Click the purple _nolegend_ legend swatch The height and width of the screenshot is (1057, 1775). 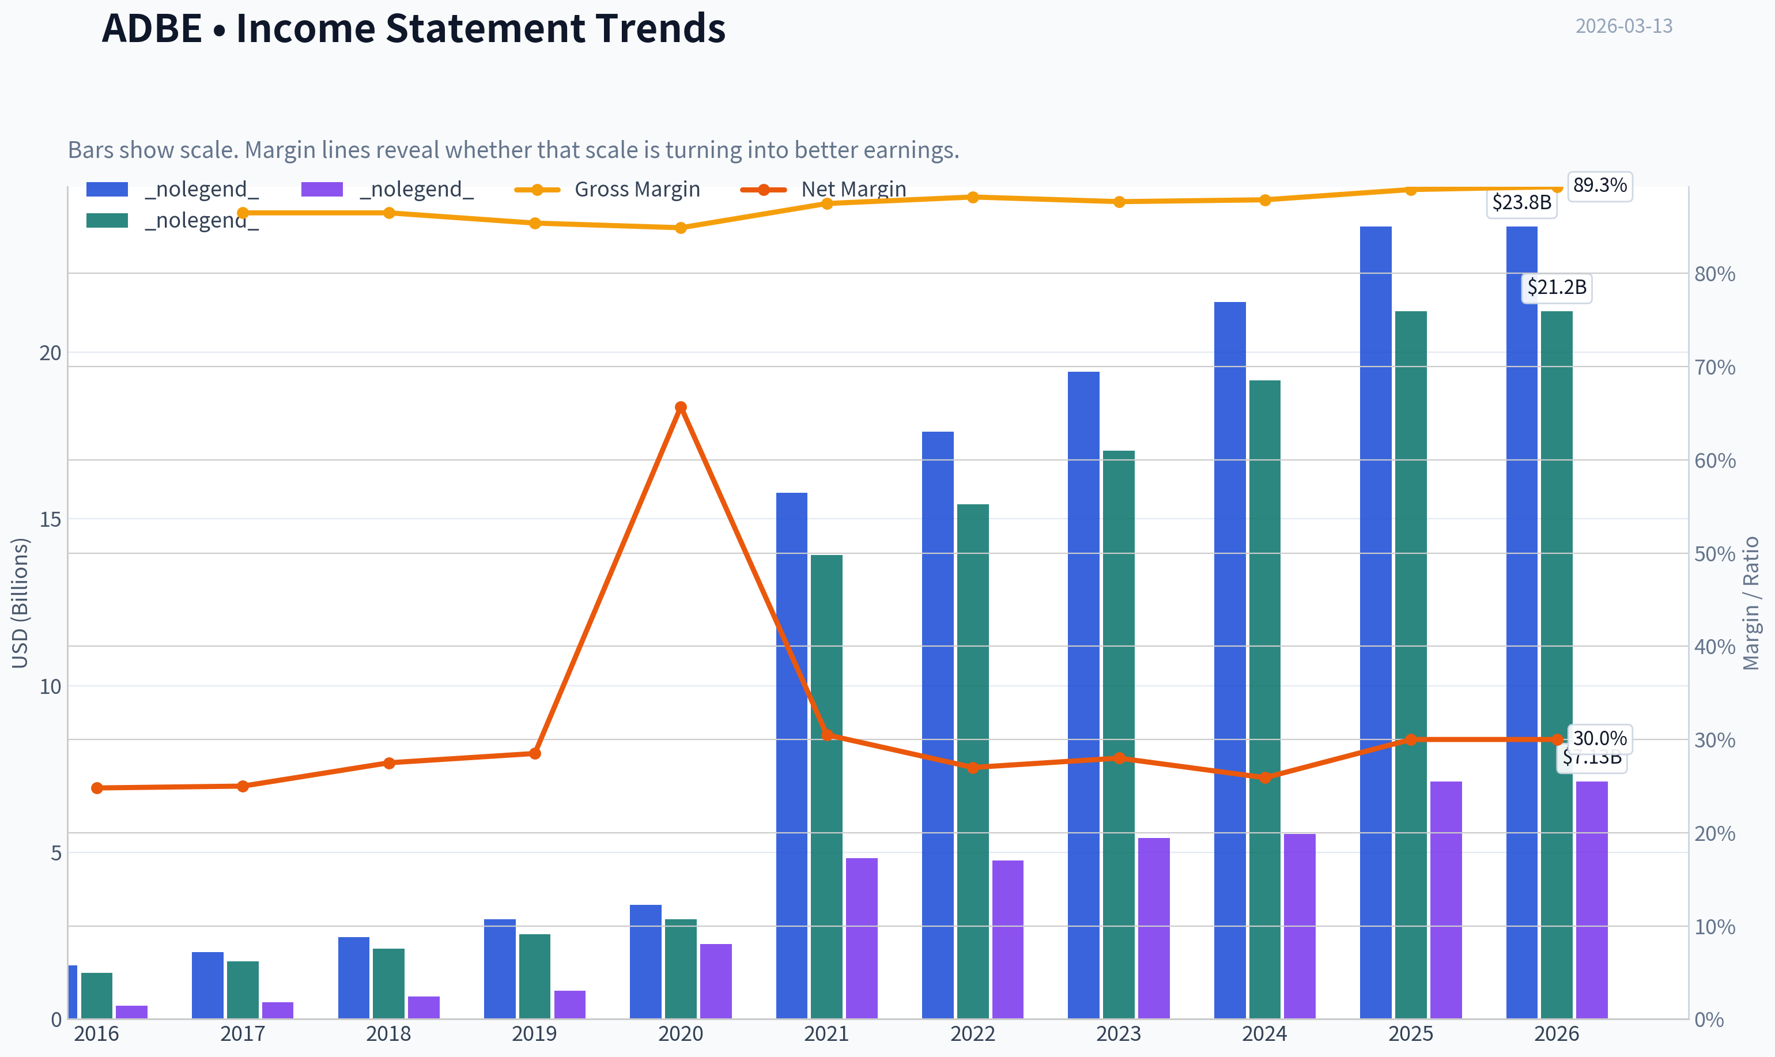coord(322,190)
